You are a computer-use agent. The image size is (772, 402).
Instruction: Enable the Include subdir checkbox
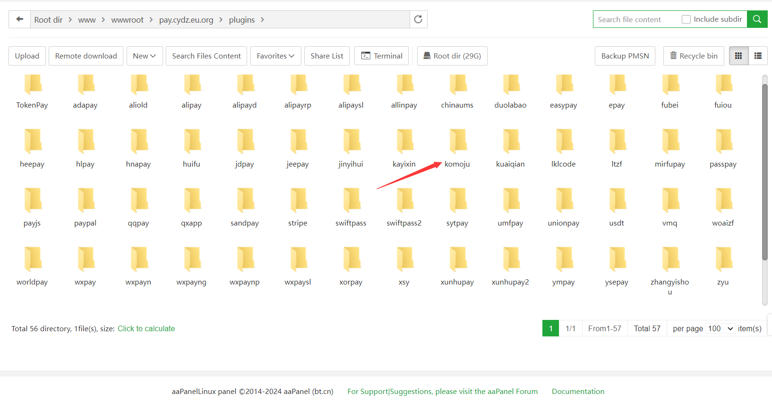(686, 19)
